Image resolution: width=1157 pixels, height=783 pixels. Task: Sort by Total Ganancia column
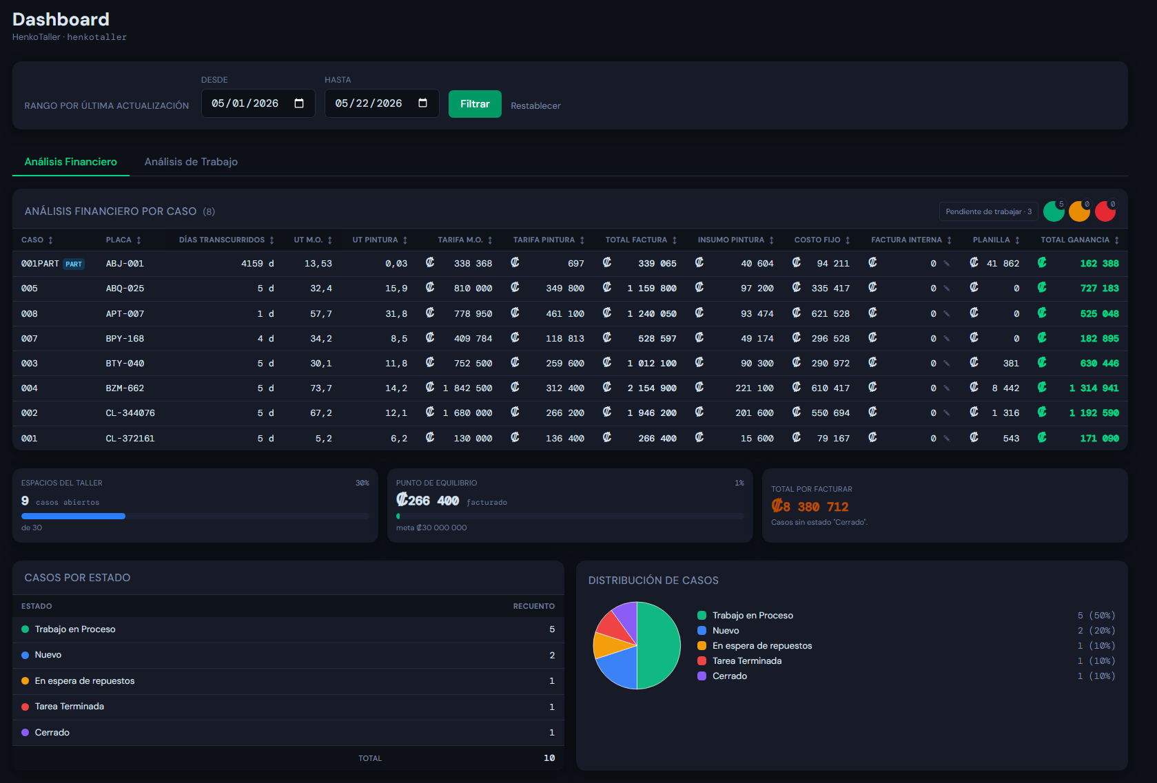point(1080,240)
